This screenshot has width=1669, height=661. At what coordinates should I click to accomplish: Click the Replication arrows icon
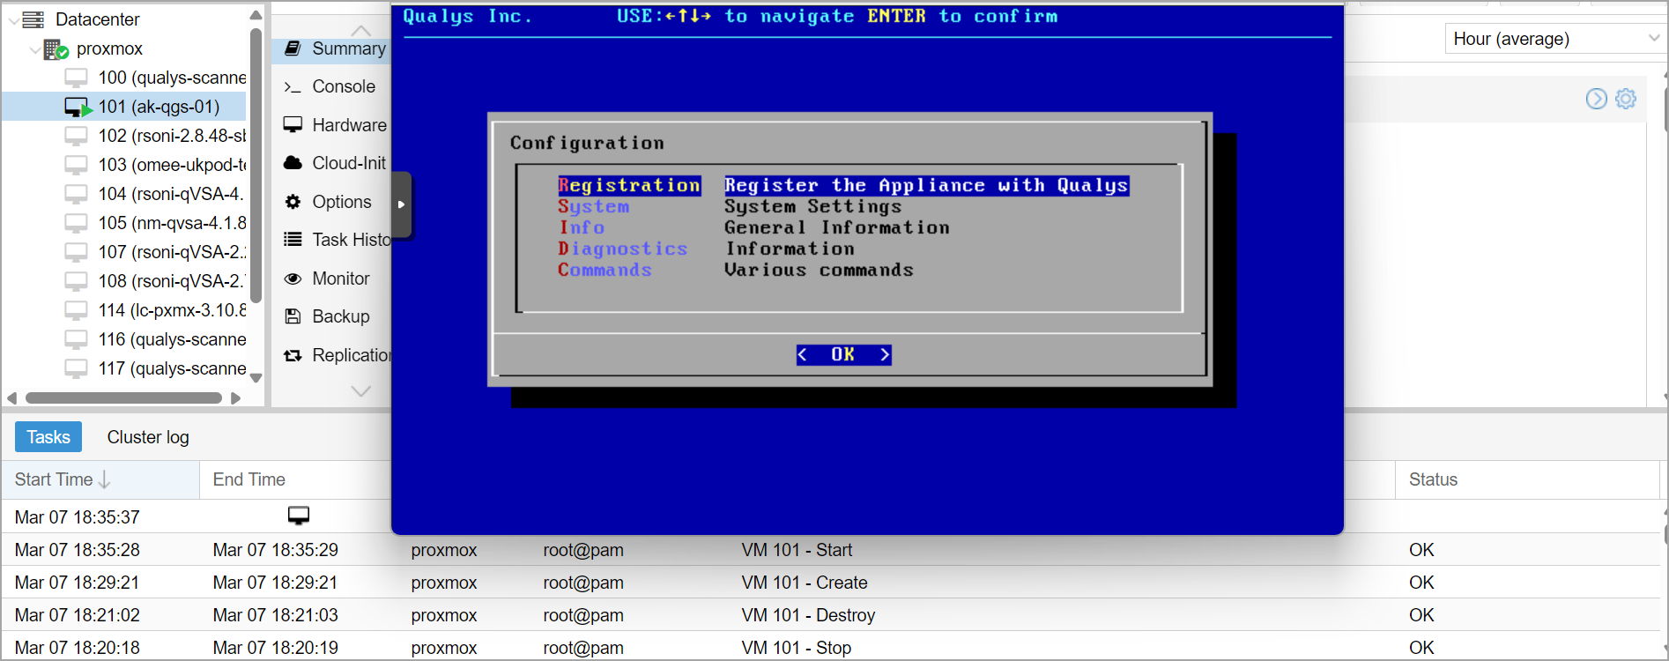[x=293, y=355]
